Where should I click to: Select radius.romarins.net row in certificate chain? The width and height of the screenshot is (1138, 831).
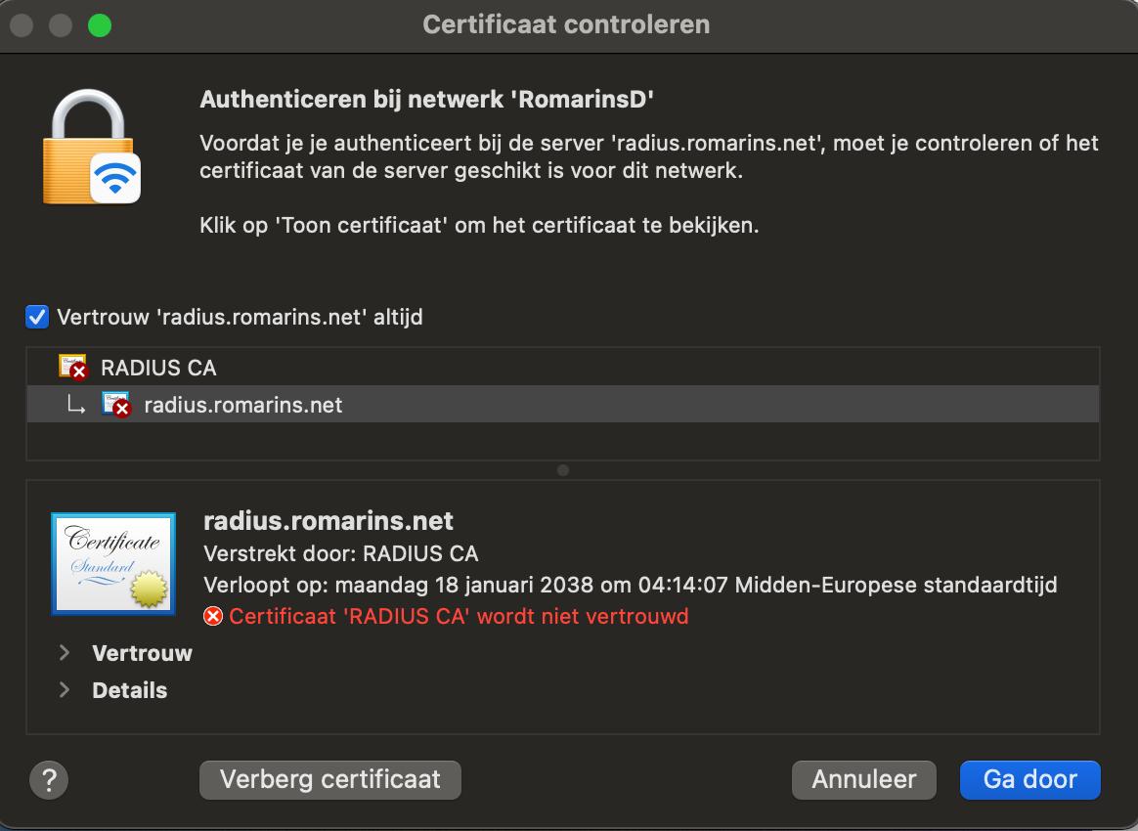[563, 404]
